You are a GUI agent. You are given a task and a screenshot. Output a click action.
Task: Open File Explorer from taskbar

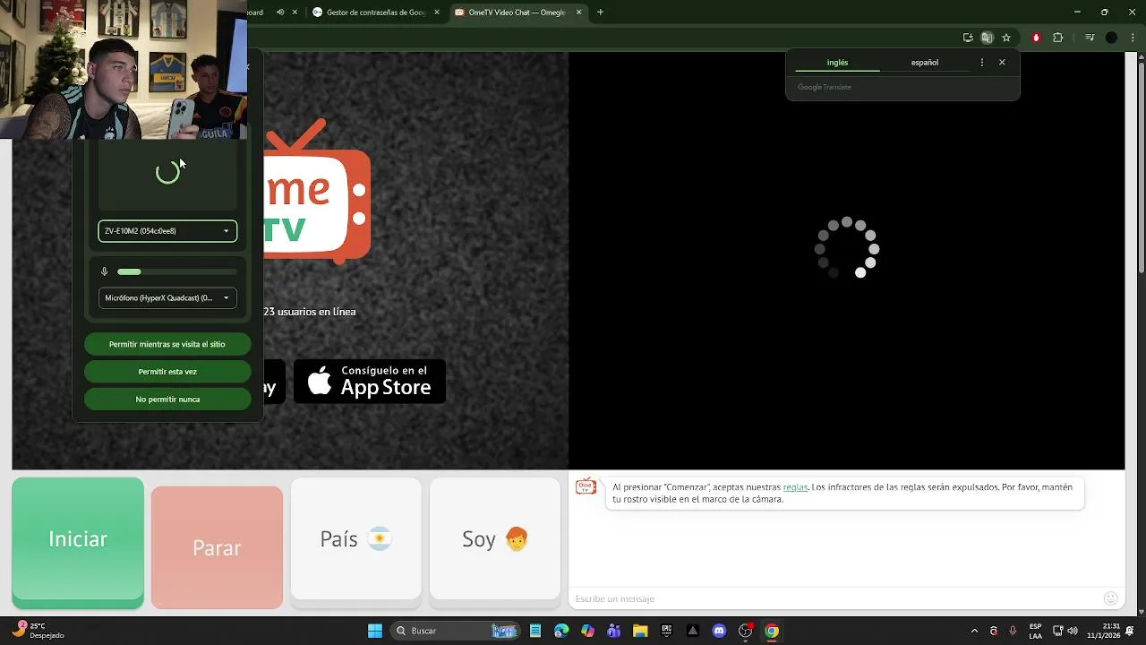(640, 631)
